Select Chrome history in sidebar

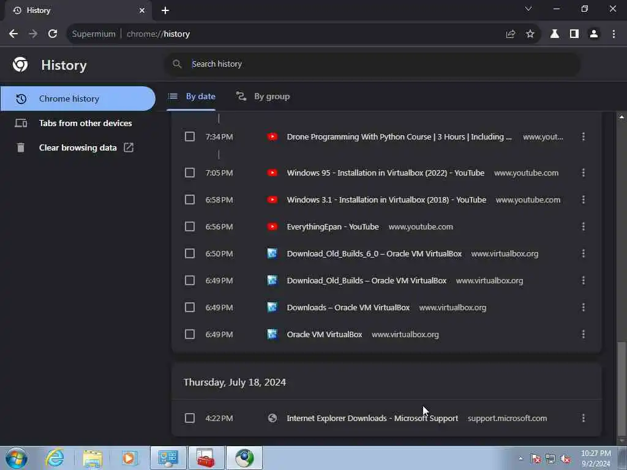click(78, 99)
